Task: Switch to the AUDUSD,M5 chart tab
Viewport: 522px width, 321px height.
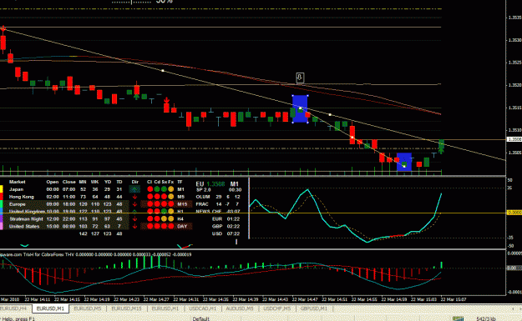Action: tap(240, 308)
